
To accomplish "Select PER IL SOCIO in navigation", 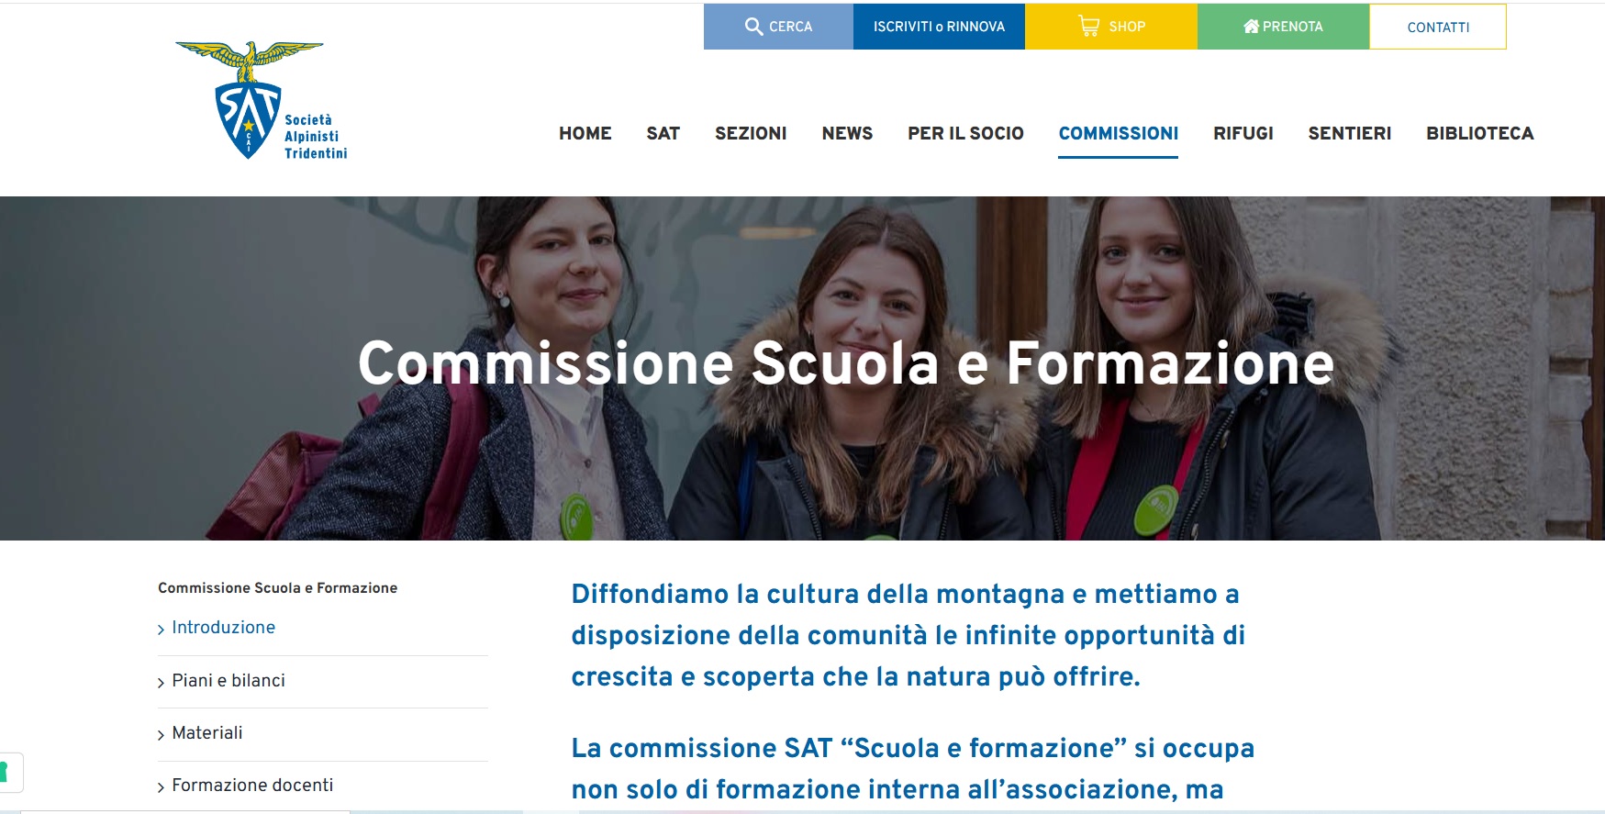I will pyautogui.click(x=965, y=133).
